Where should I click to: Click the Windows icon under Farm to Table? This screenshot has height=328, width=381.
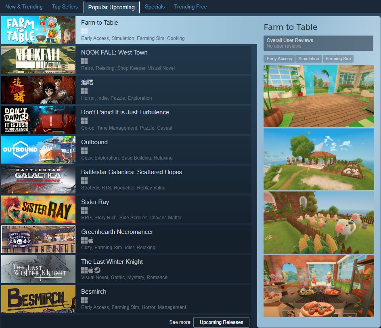[x=84, y=31]
